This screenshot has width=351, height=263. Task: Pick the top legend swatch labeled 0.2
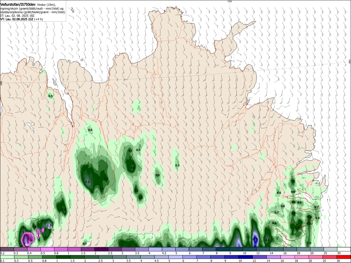pyautogui.click(x=7, y=249)
